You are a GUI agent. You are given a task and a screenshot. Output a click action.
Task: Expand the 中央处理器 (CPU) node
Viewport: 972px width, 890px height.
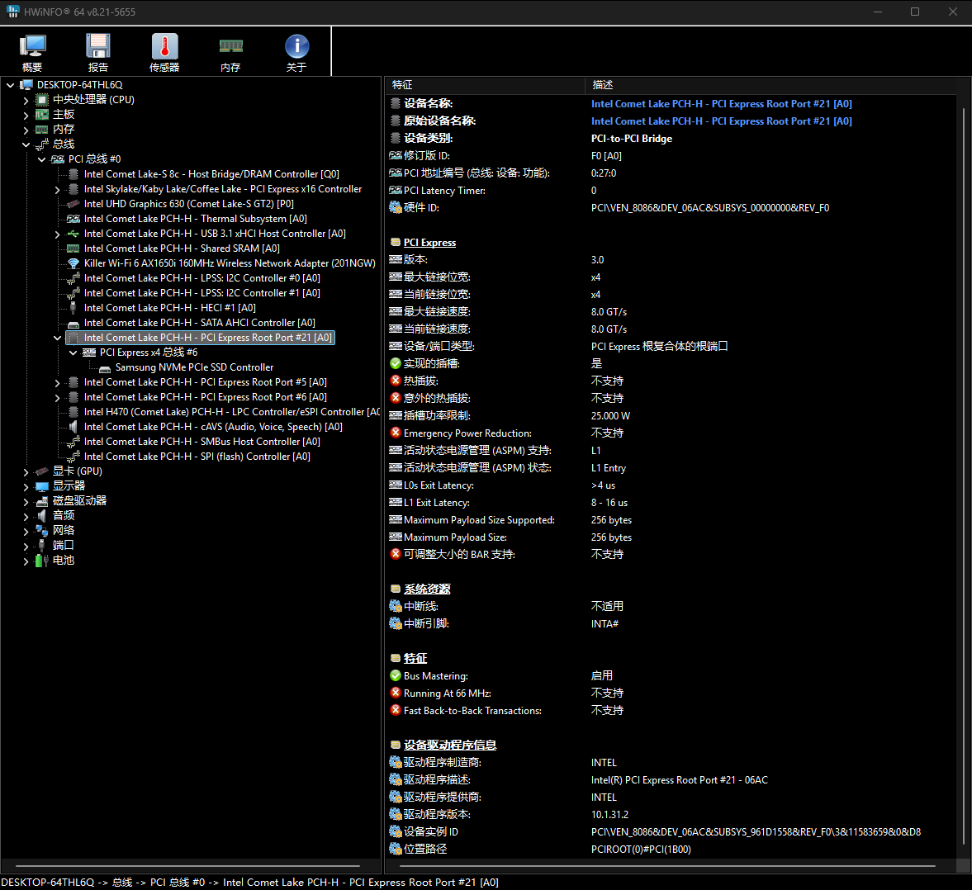[26, 100]
